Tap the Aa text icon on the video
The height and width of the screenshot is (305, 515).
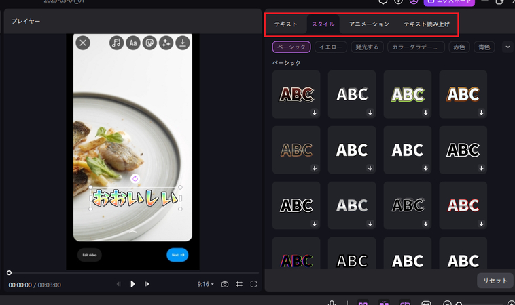(x=133, y=43)
